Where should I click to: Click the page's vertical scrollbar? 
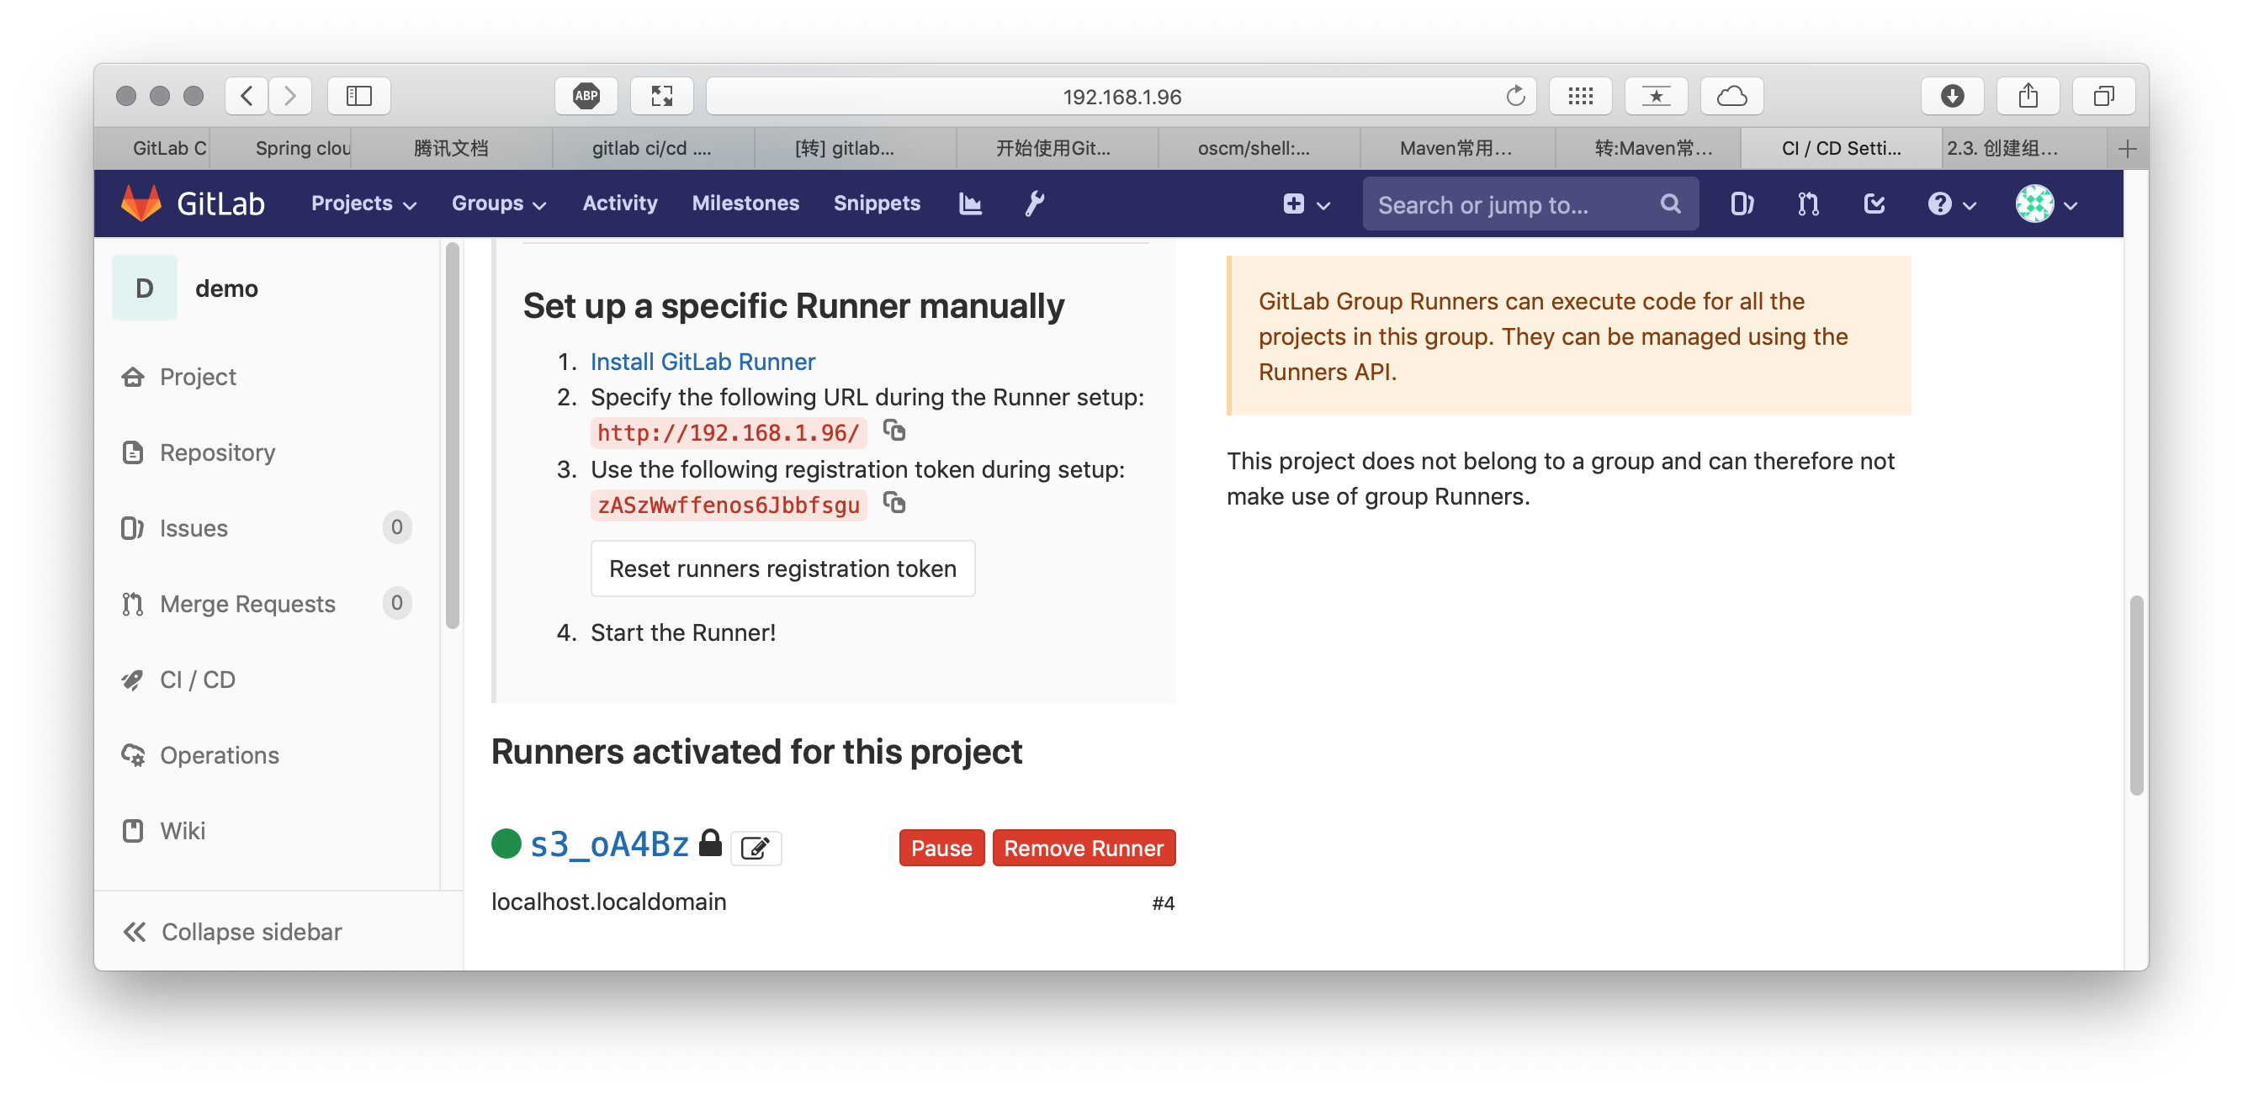coord(2135,695)
